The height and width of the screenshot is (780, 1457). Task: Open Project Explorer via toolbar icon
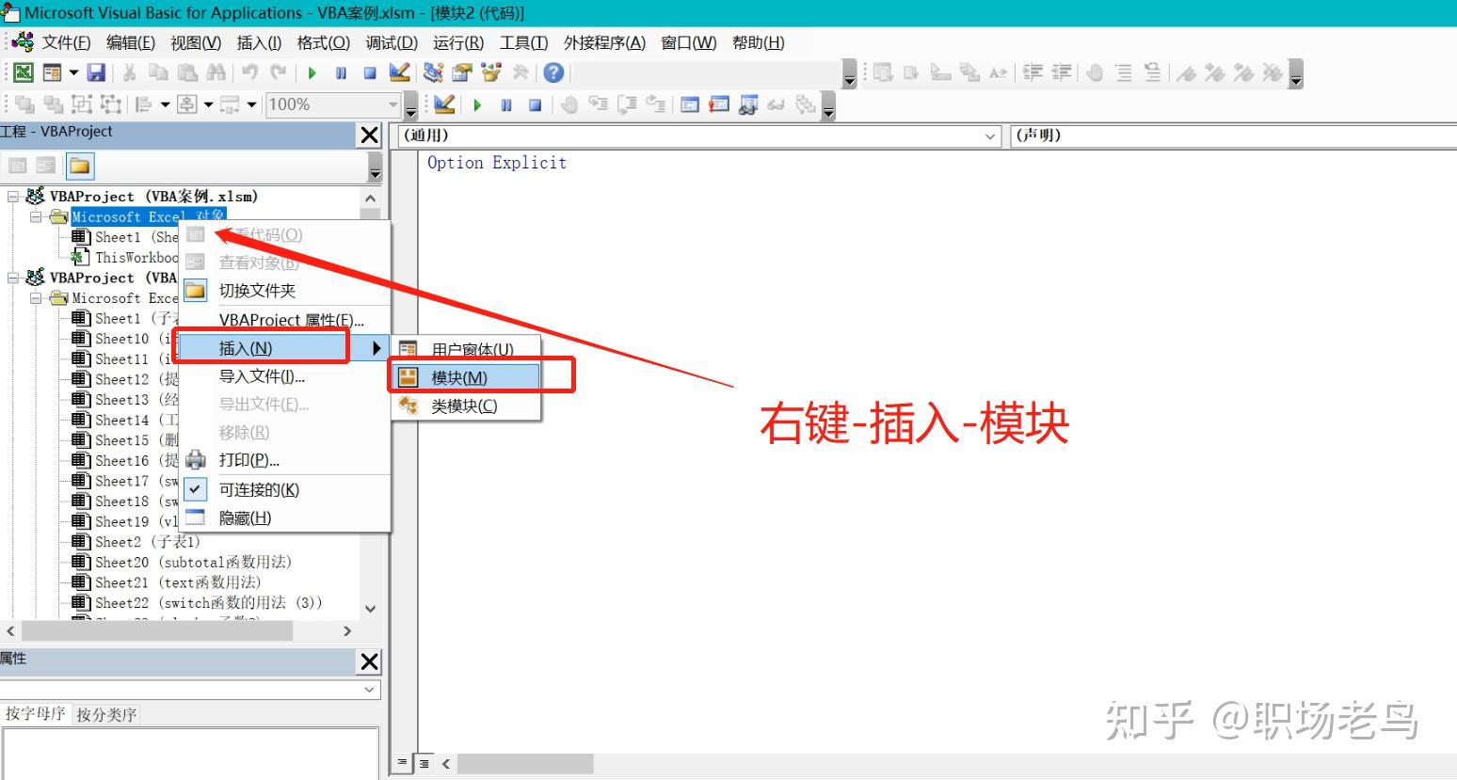pos(433,72)
